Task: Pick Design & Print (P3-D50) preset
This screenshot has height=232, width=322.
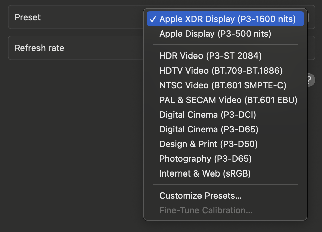Action: pos(225,144)
